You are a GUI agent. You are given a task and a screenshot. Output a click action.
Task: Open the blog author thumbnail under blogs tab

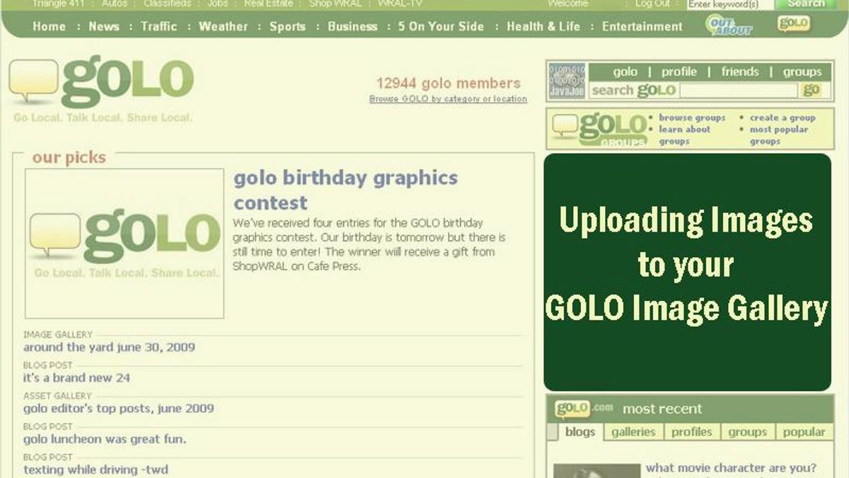click(x=596, y=471)
